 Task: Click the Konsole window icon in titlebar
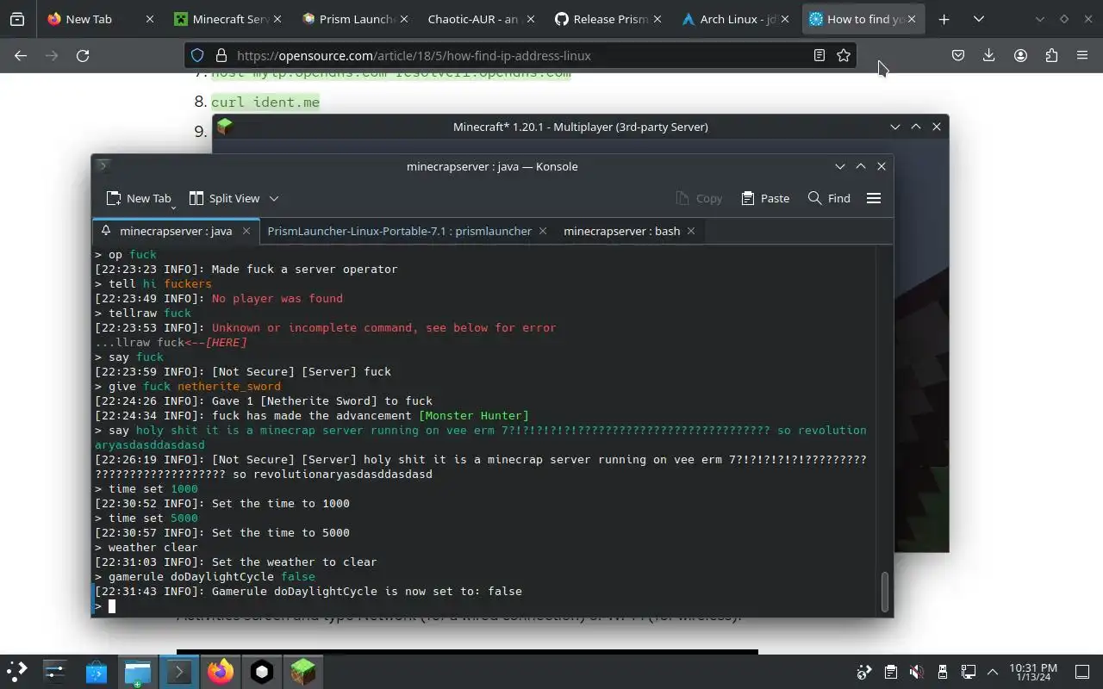click(103, 165)
